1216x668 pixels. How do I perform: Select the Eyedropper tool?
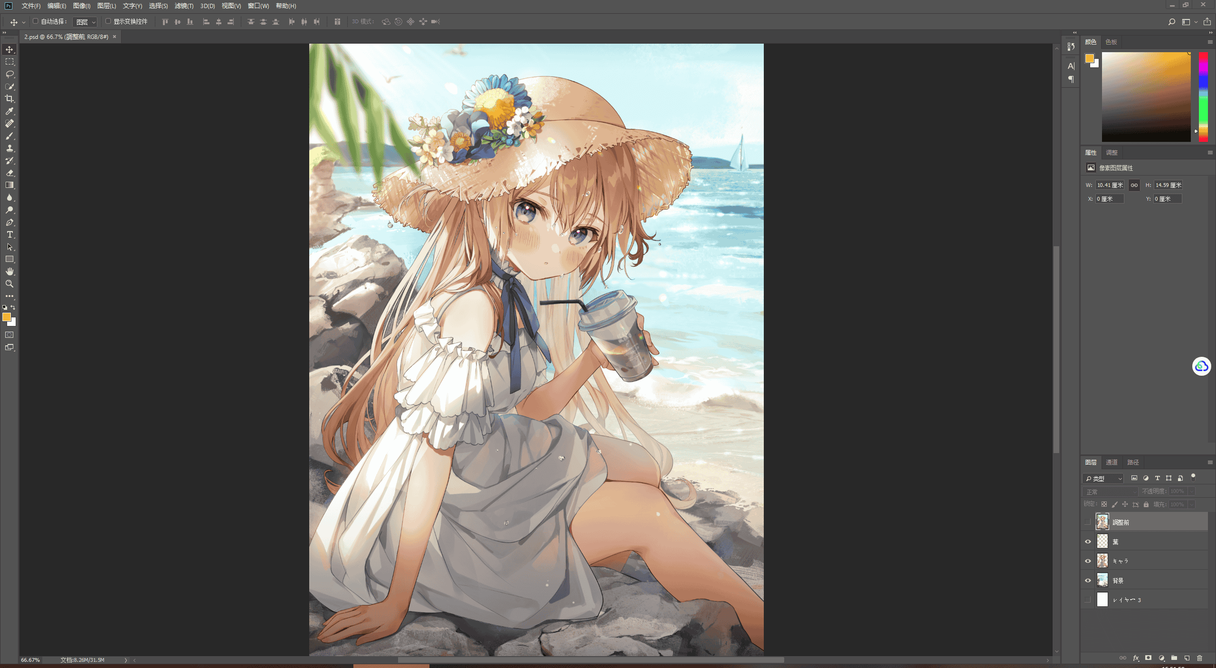point(9,111)
